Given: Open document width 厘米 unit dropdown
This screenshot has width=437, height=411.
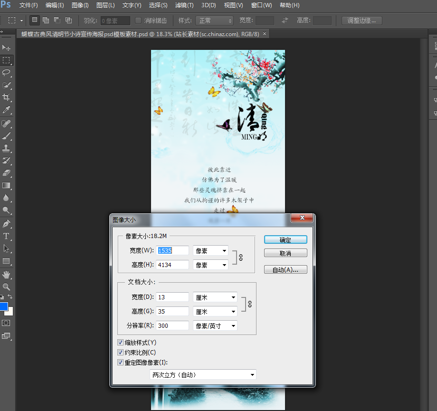Looking at the screenshot, I should point(215,297).
